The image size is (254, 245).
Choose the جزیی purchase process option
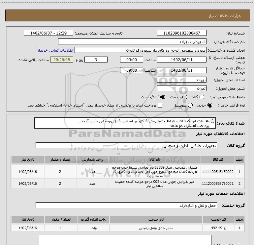click(210, 105)
